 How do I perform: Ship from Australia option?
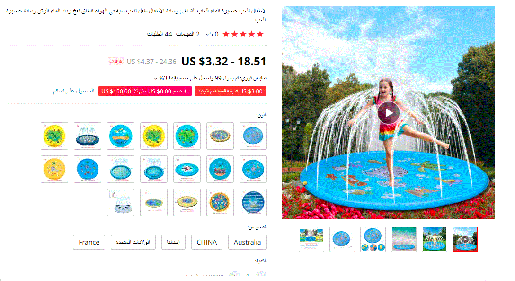(247, 242)
